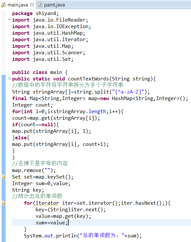Click 'import java.io.IOException;' line
The height and width of the screenshot is (242, 191).
(x=52, y=26)
